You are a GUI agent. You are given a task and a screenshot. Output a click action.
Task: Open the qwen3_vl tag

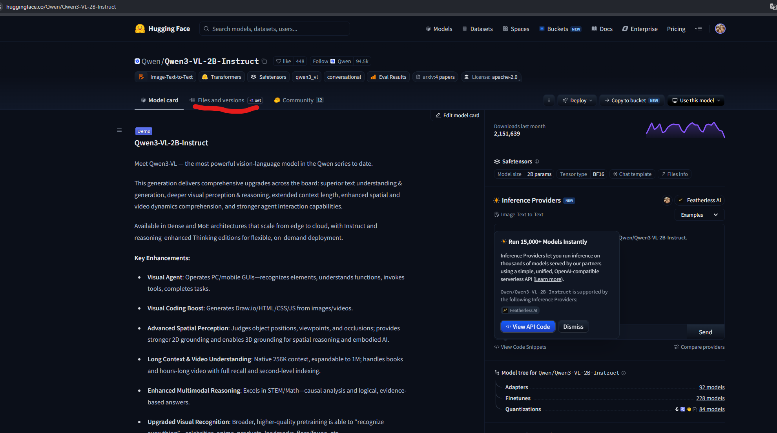coord(306,77)
